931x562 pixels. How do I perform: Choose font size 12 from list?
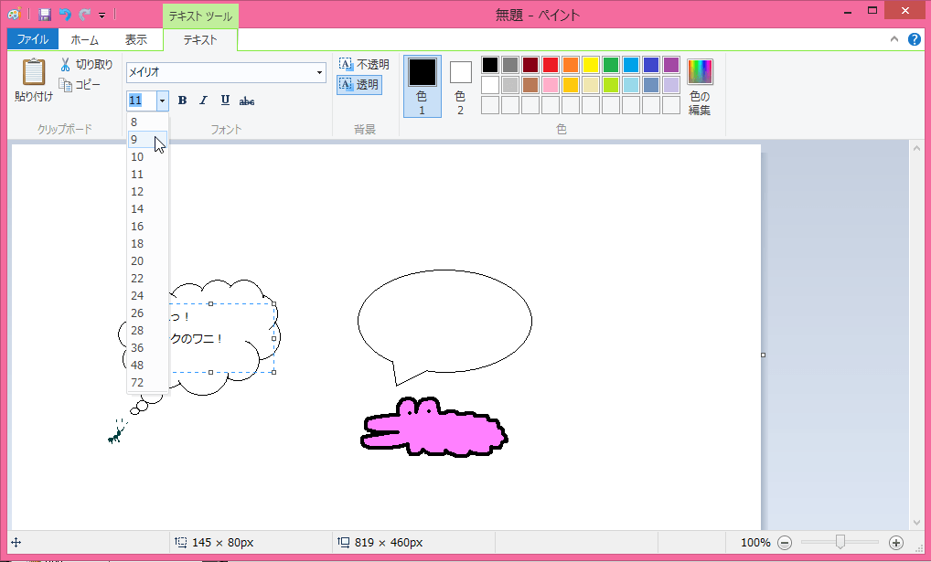point(147,192)
